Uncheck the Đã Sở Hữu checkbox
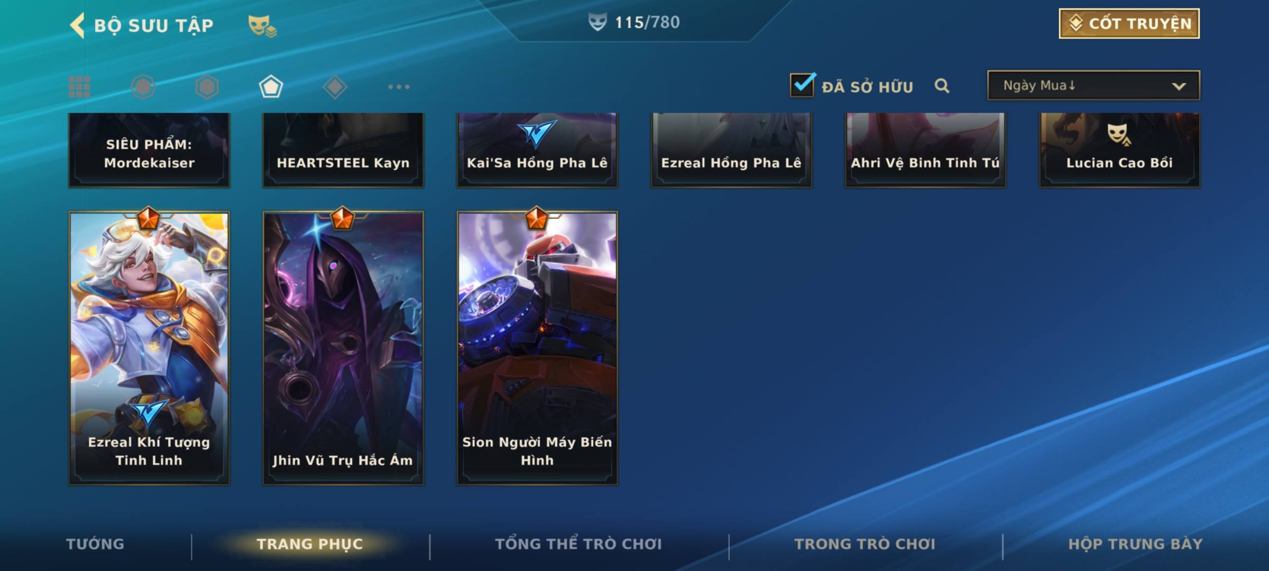 click(x=802, y=85)
